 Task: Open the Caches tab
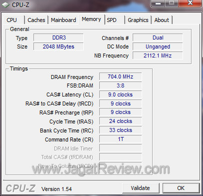click(36, 20)
